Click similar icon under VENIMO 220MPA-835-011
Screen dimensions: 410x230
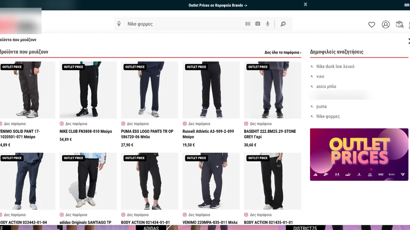click(185, 215)
